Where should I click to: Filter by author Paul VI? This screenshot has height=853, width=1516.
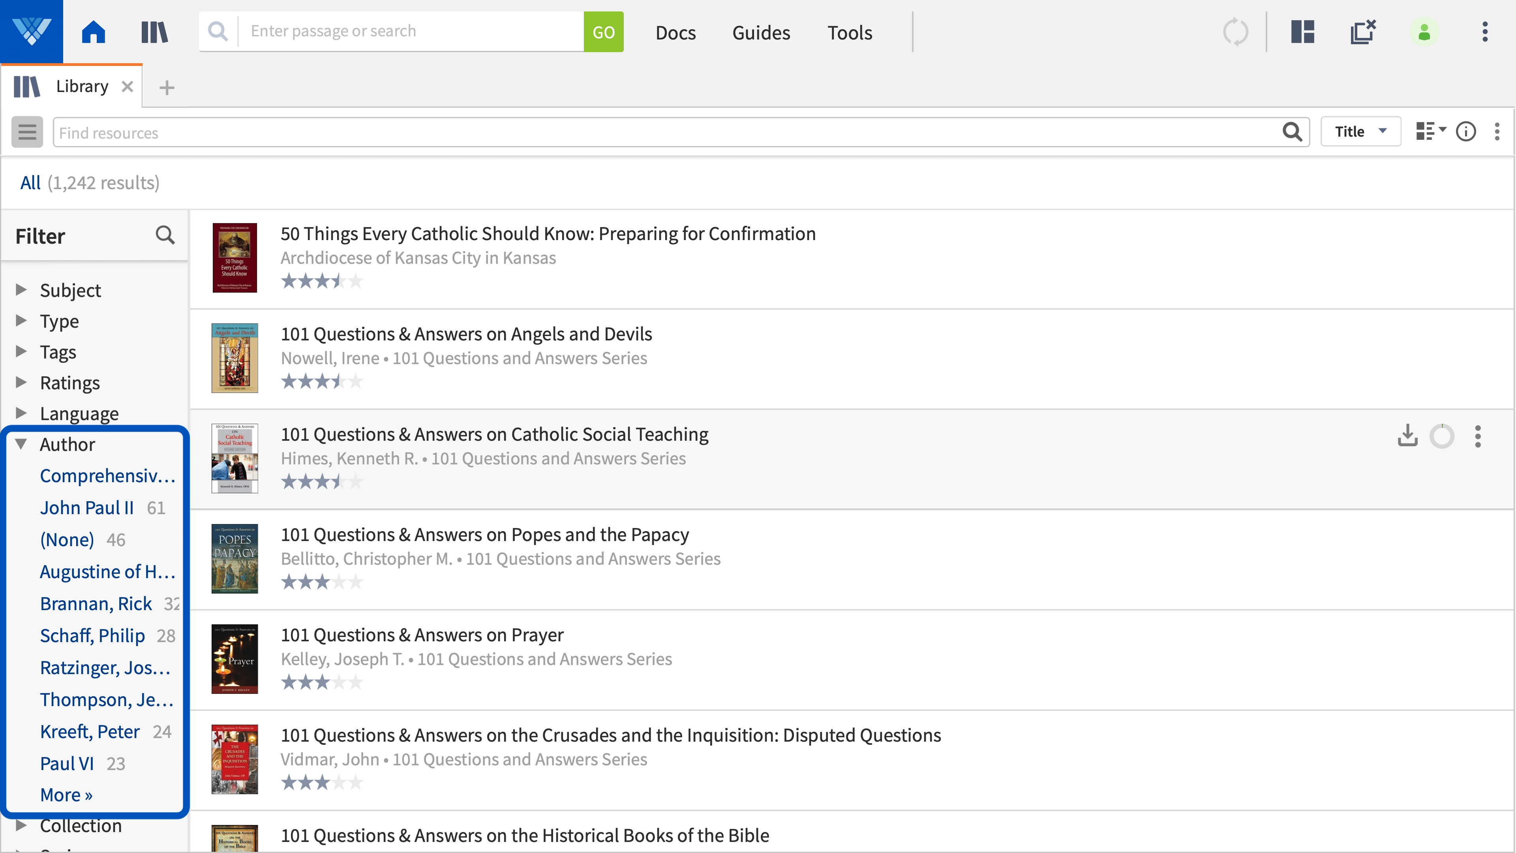(x=66, y=763)
